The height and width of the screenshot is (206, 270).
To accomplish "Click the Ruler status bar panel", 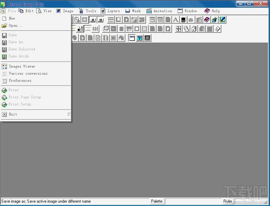I will click(x=228, y=201).
